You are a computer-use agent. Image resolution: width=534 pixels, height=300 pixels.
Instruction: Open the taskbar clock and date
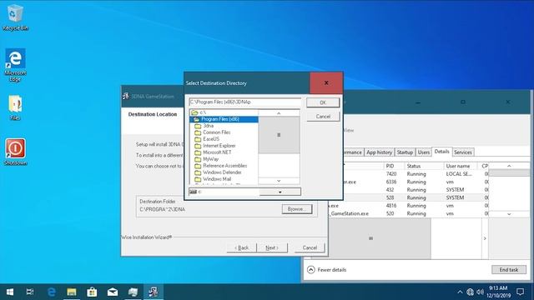pos(499,292)
